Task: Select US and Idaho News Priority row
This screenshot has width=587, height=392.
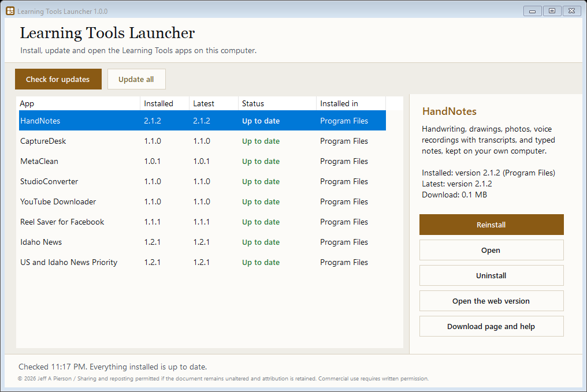Action: click(202, 262)
